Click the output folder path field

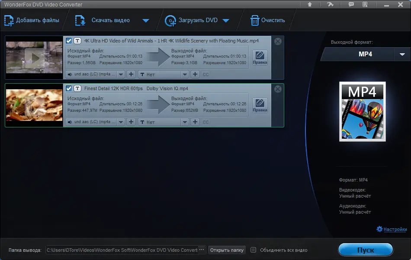(x=122, y=250)
